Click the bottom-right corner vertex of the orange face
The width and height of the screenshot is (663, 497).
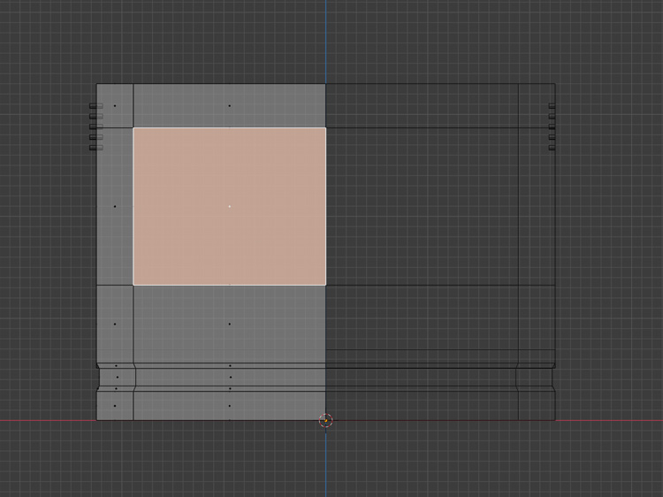325,285
